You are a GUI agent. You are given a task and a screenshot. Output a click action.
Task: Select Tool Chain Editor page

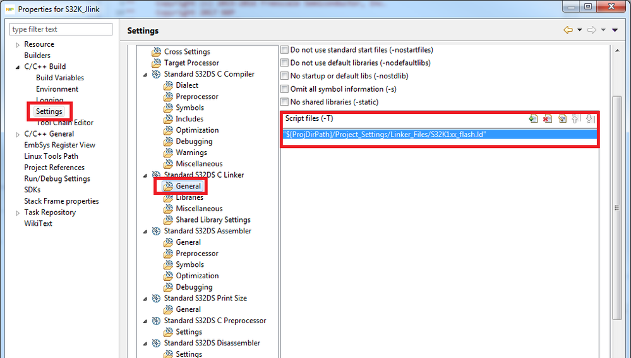(65, 123)
